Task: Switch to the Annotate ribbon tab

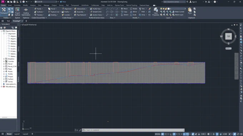Action: (x=17, y=5)
